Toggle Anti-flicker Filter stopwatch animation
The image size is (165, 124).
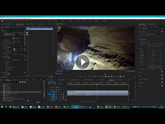pyautogui.click(x=4, y=44)
